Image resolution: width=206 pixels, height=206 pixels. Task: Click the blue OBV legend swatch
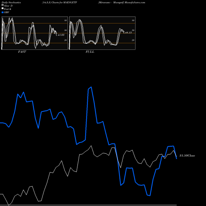coord(2,12)
